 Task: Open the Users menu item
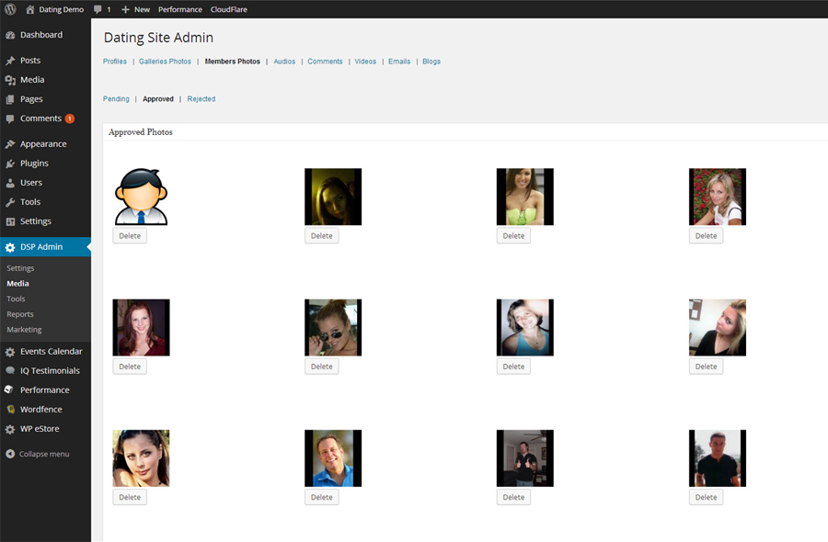[x=31, y=183]
